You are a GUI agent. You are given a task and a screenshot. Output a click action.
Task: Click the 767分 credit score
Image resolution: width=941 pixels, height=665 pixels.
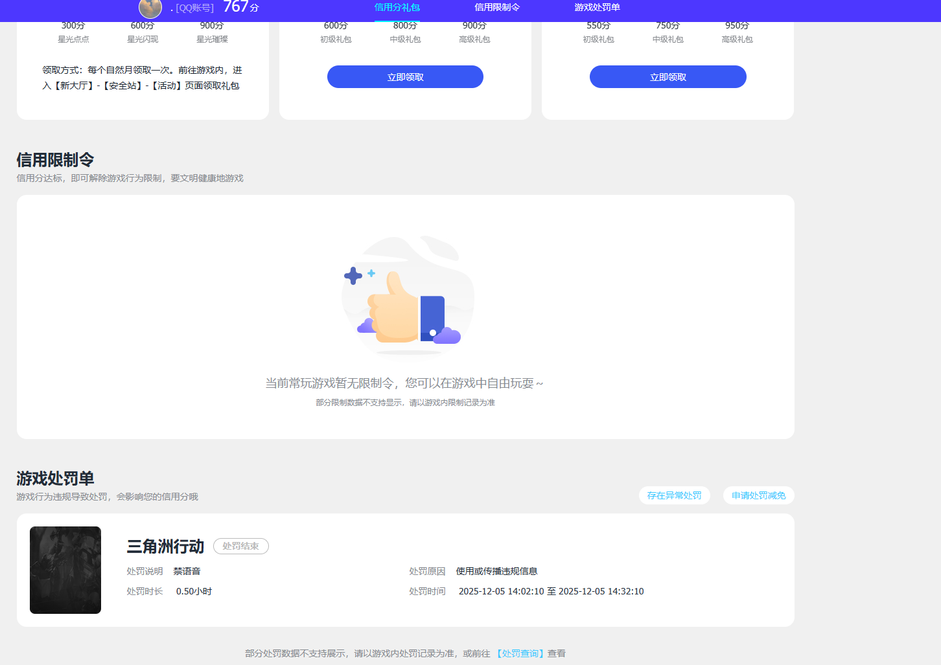click(241, 7)
